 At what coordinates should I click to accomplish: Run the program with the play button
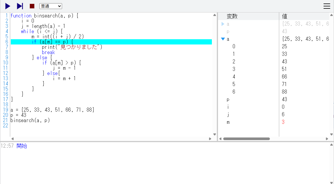(8, 6)
